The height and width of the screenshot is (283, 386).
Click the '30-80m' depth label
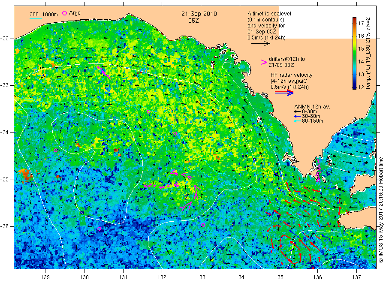[x=311, y=116]
